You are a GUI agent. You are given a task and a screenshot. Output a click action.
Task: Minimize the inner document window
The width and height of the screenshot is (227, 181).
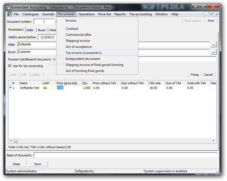pos(206,14)
